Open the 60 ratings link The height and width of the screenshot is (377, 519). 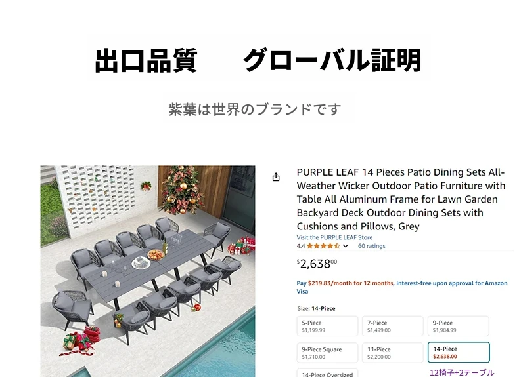371,246
